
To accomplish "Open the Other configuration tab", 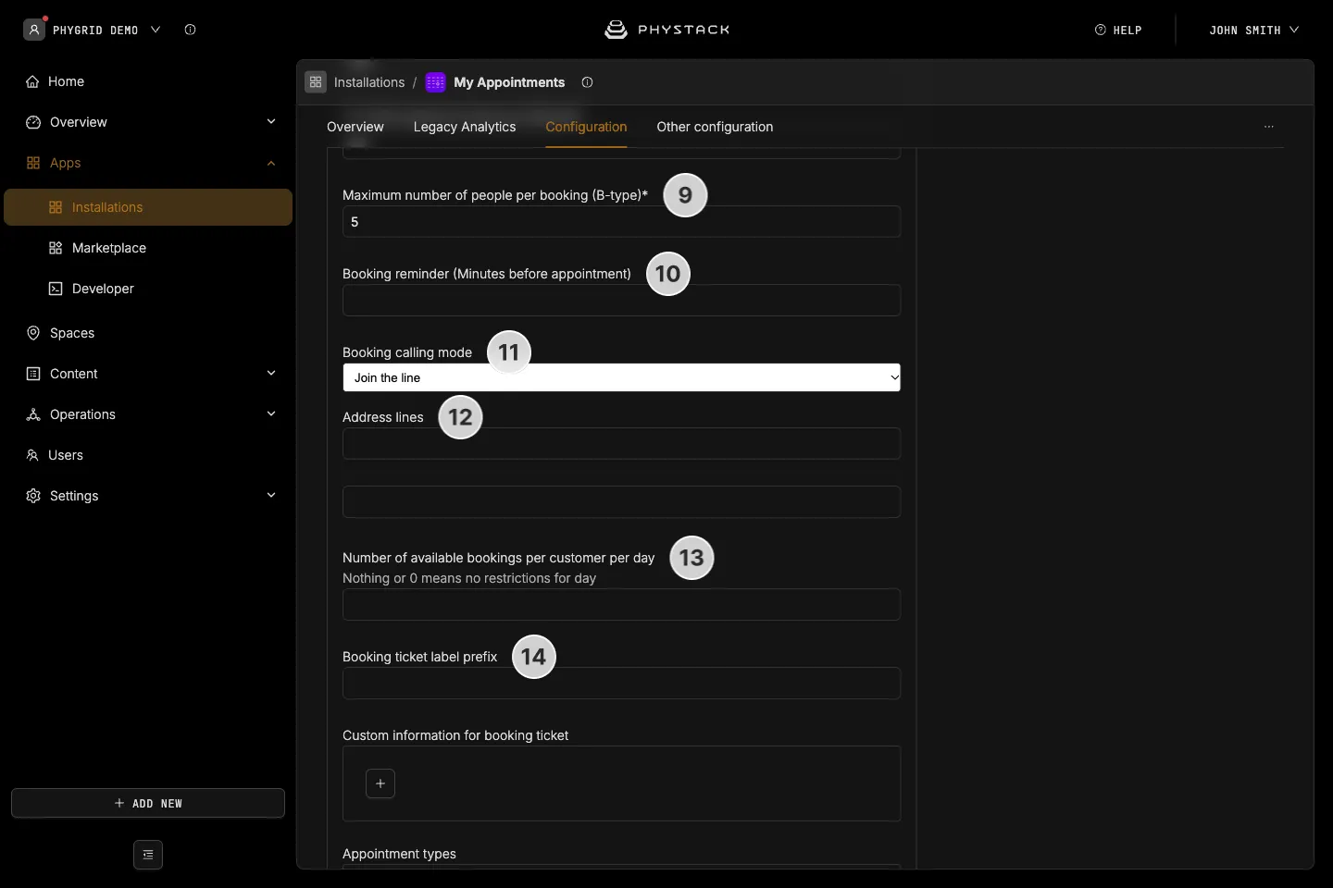I will click(x=715, y=127).
